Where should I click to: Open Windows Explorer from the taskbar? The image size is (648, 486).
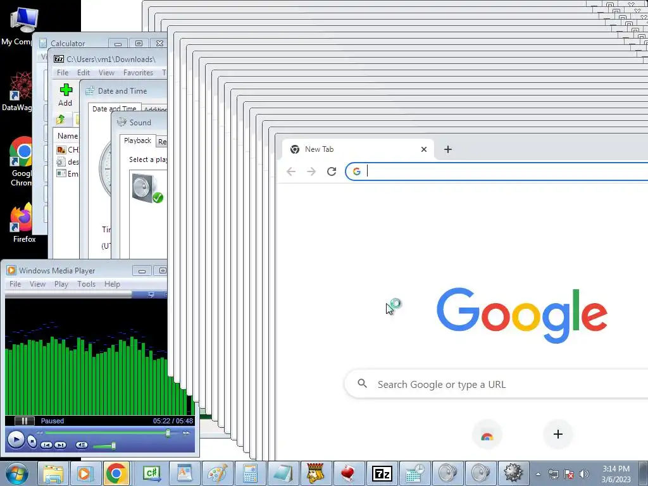(x=53, y=473)
